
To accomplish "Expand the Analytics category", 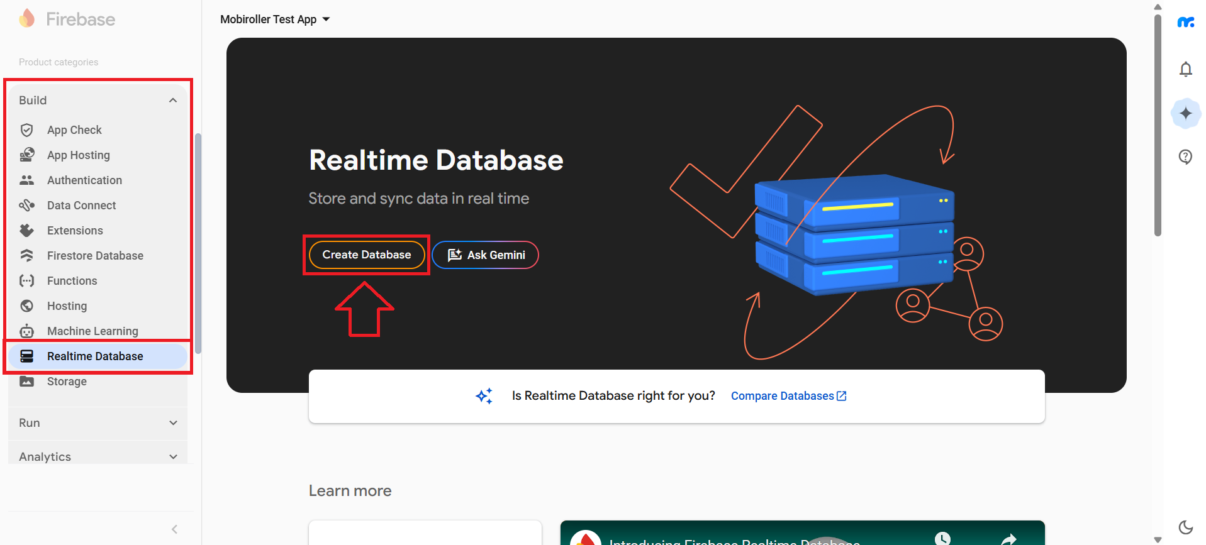I will pos(173,457).
